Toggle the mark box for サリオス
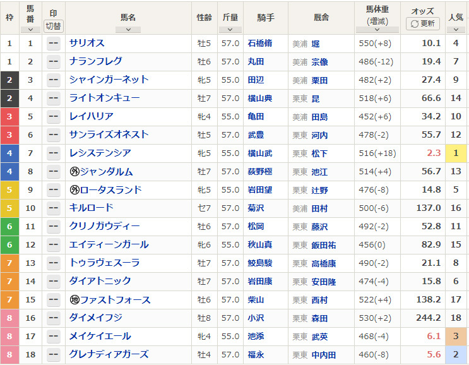This screenshot has width=469, height=365. click(53, 44)
